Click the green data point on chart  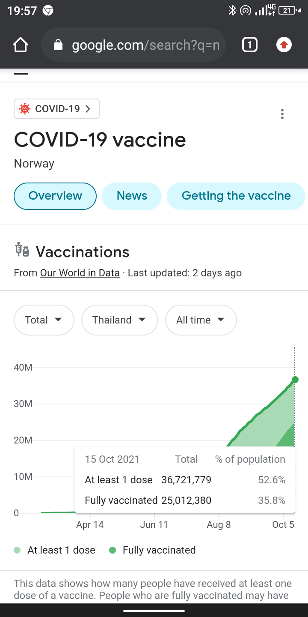point(295,380)
